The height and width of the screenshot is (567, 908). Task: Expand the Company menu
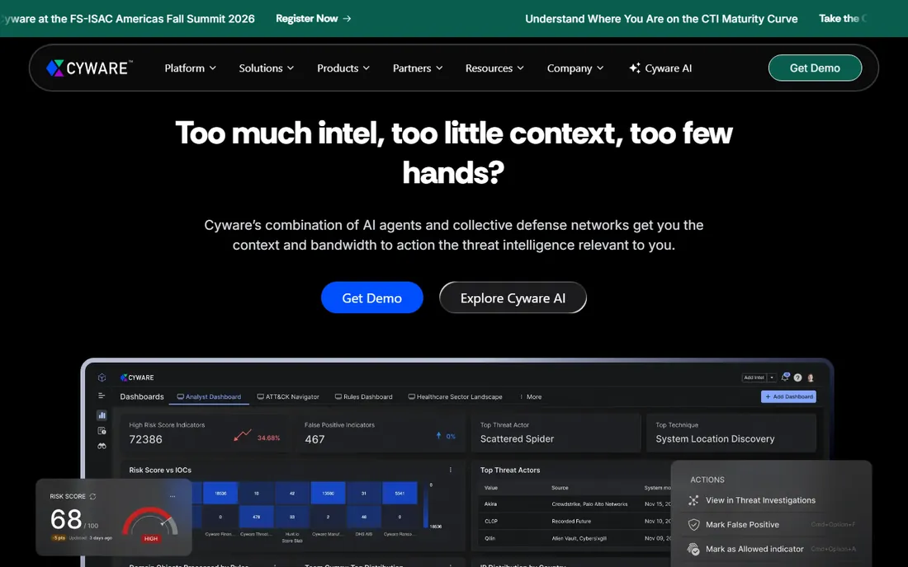(575, 68)
